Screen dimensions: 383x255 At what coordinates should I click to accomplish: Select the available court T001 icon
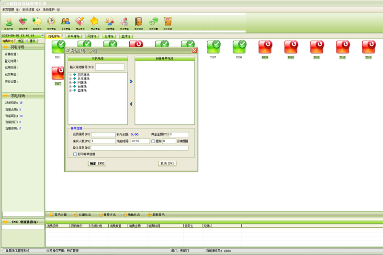[58, 48]
